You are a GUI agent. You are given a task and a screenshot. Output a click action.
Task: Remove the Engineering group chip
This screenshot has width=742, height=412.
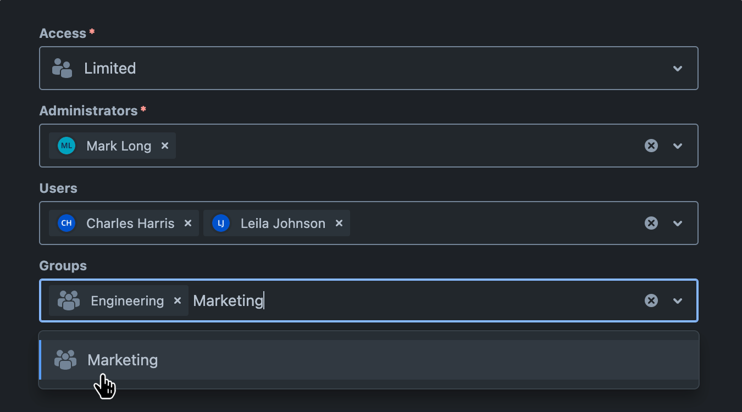(x=177, y=300)
